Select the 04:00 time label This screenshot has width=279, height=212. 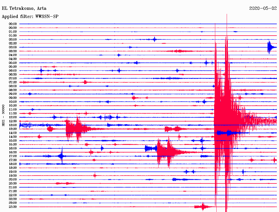[13, 55]
